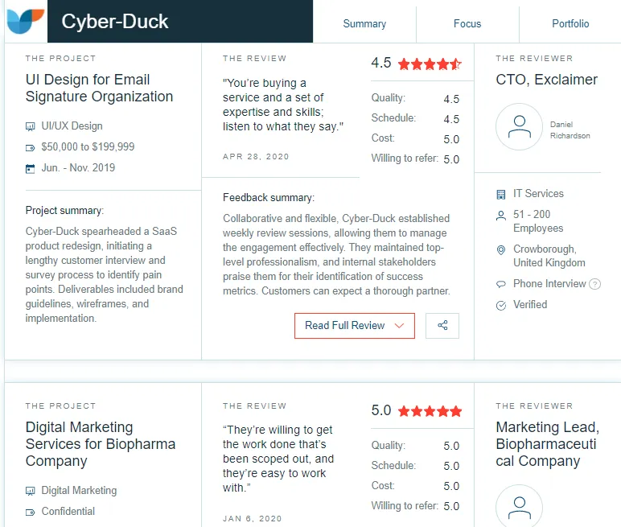Open UI Design for Email Signature project
Viewport: 621px width, 527px height.
coord(99,88)
